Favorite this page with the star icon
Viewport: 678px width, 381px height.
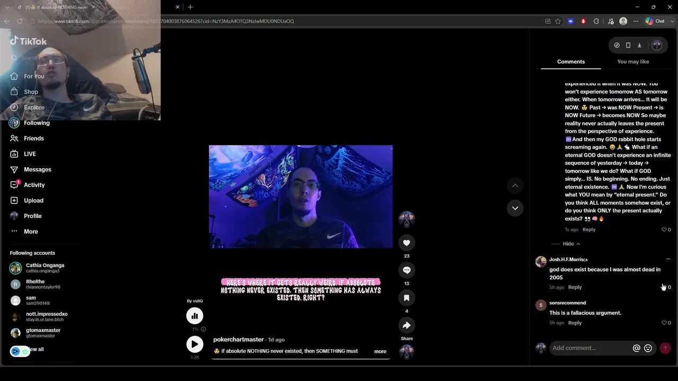click(558, 21)
